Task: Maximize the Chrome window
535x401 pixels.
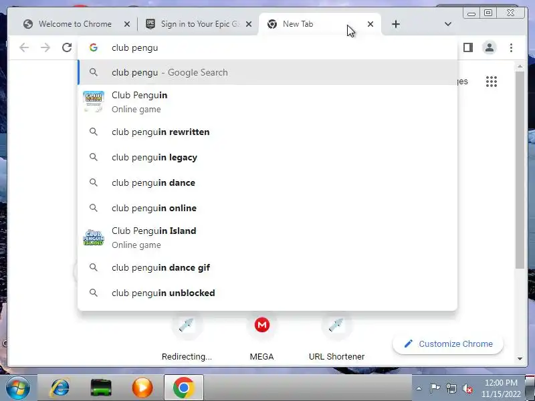Action: (488, 13)
